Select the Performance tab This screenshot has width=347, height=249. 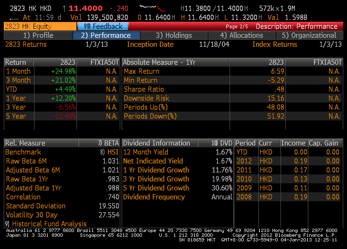(106, 35)
